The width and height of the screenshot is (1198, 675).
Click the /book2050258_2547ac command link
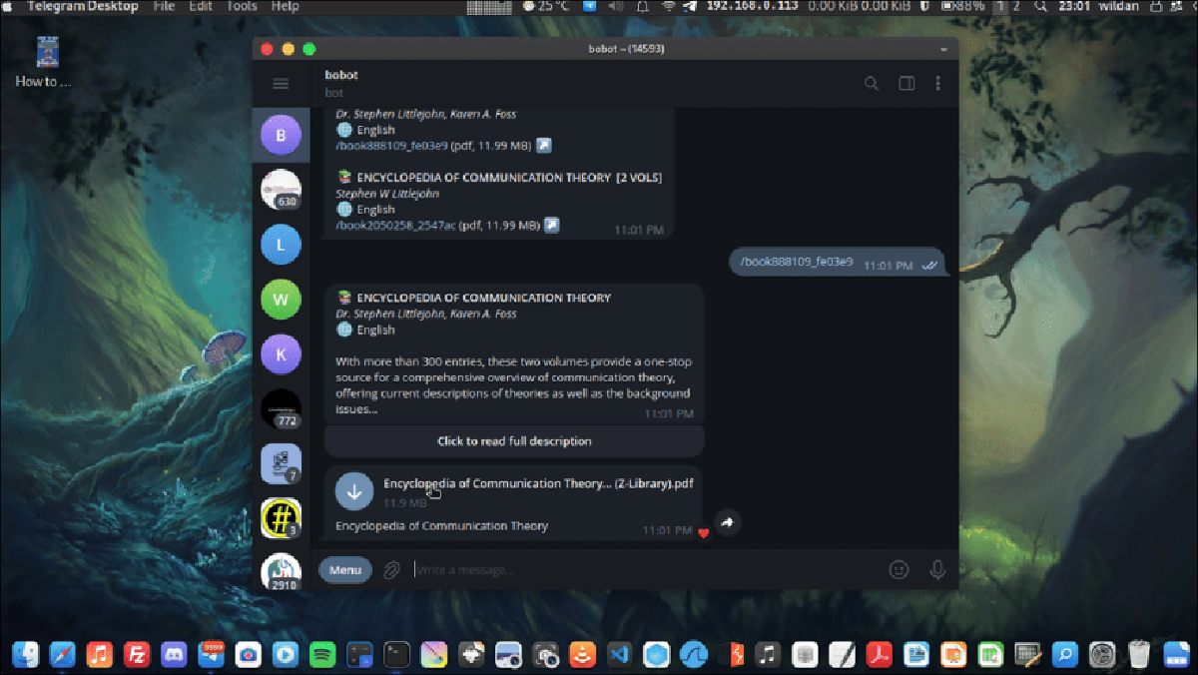point(395,226)
